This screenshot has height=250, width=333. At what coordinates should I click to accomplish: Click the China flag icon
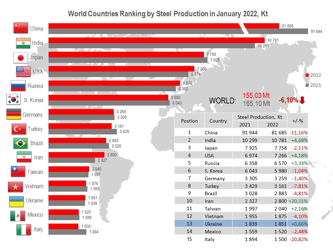pyautogui.click(x=20, y=28)
